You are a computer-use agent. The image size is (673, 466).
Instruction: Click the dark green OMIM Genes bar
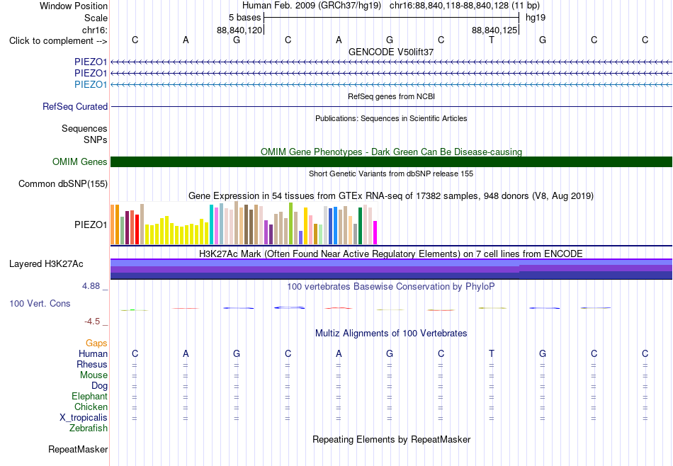(391, 161)
